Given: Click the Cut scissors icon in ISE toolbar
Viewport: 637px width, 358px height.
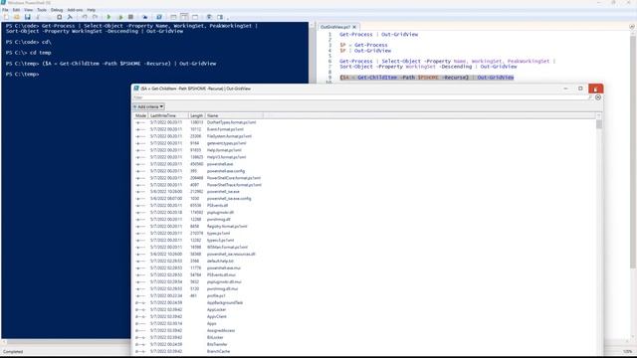Looking at the screenshot, I should point(38,17).
